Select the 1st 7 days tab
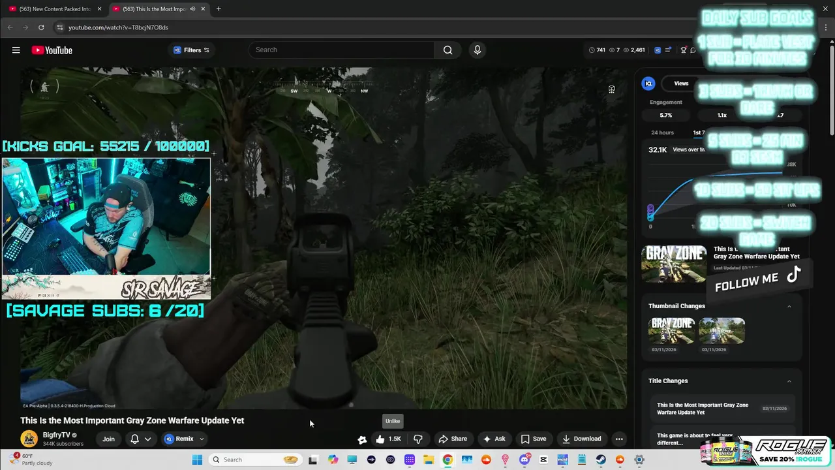 699,133
